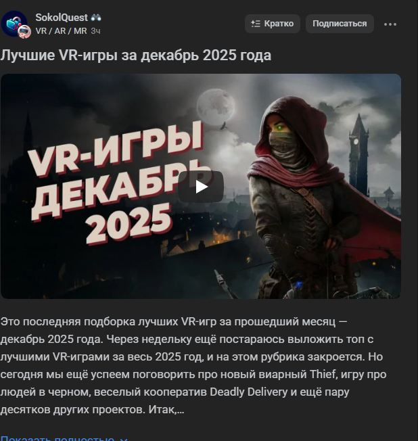The width and height of the screenshot is (418, 441).
Task: Click the post preview paragraph text
Action: click(x=193, y=366)
